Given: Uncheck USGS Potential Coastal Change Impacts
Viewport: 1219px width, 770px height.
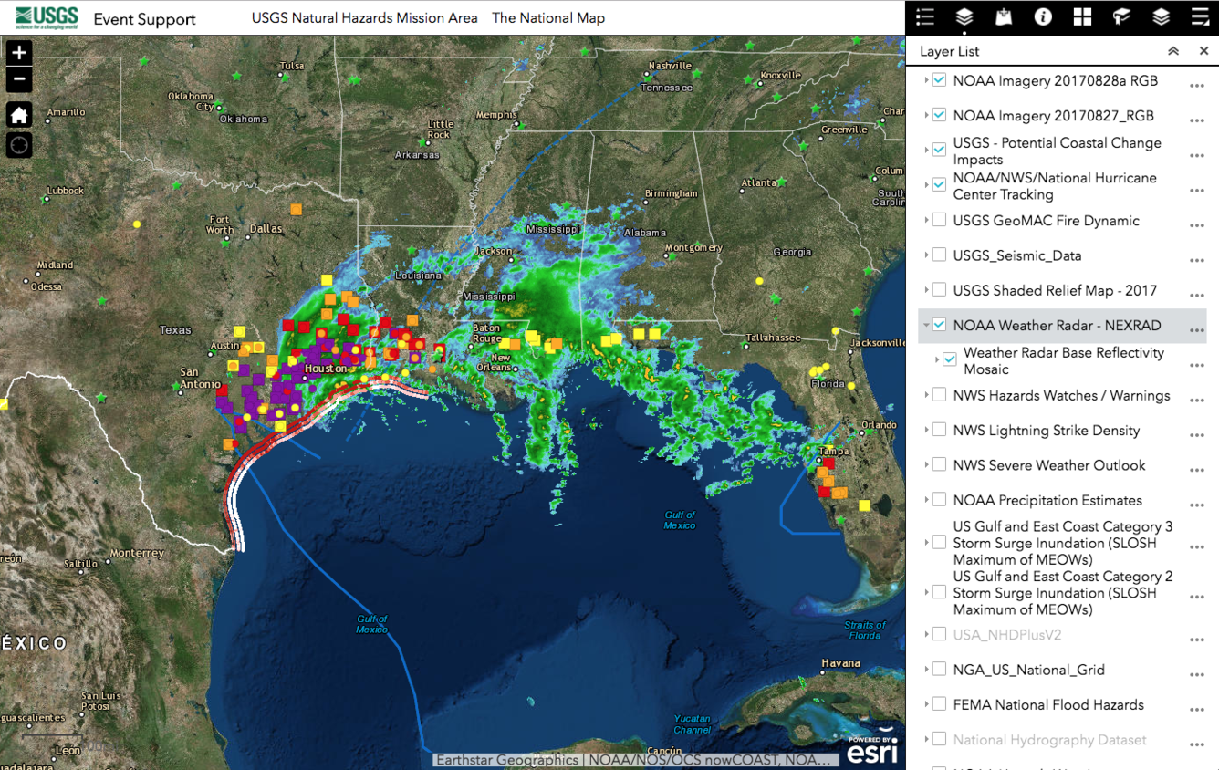Looking at the screenshot, I should pos(939,150).
